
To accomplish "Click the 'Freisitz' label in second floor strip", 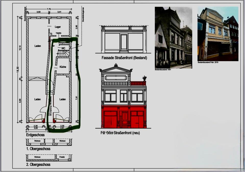I will pos(63,157).
